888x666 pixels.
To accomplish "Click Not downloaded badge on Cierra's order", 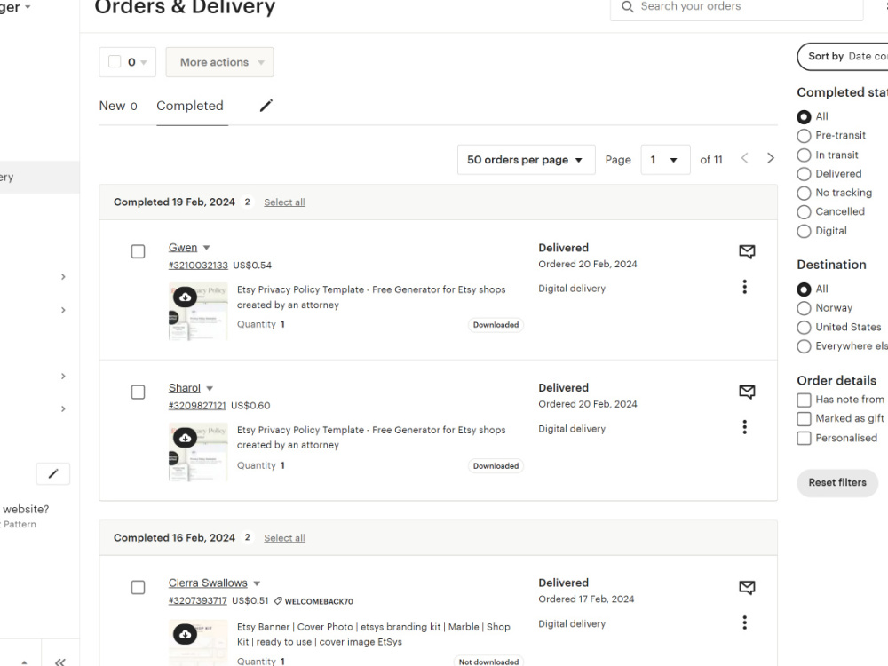I will tap(488, 662).
